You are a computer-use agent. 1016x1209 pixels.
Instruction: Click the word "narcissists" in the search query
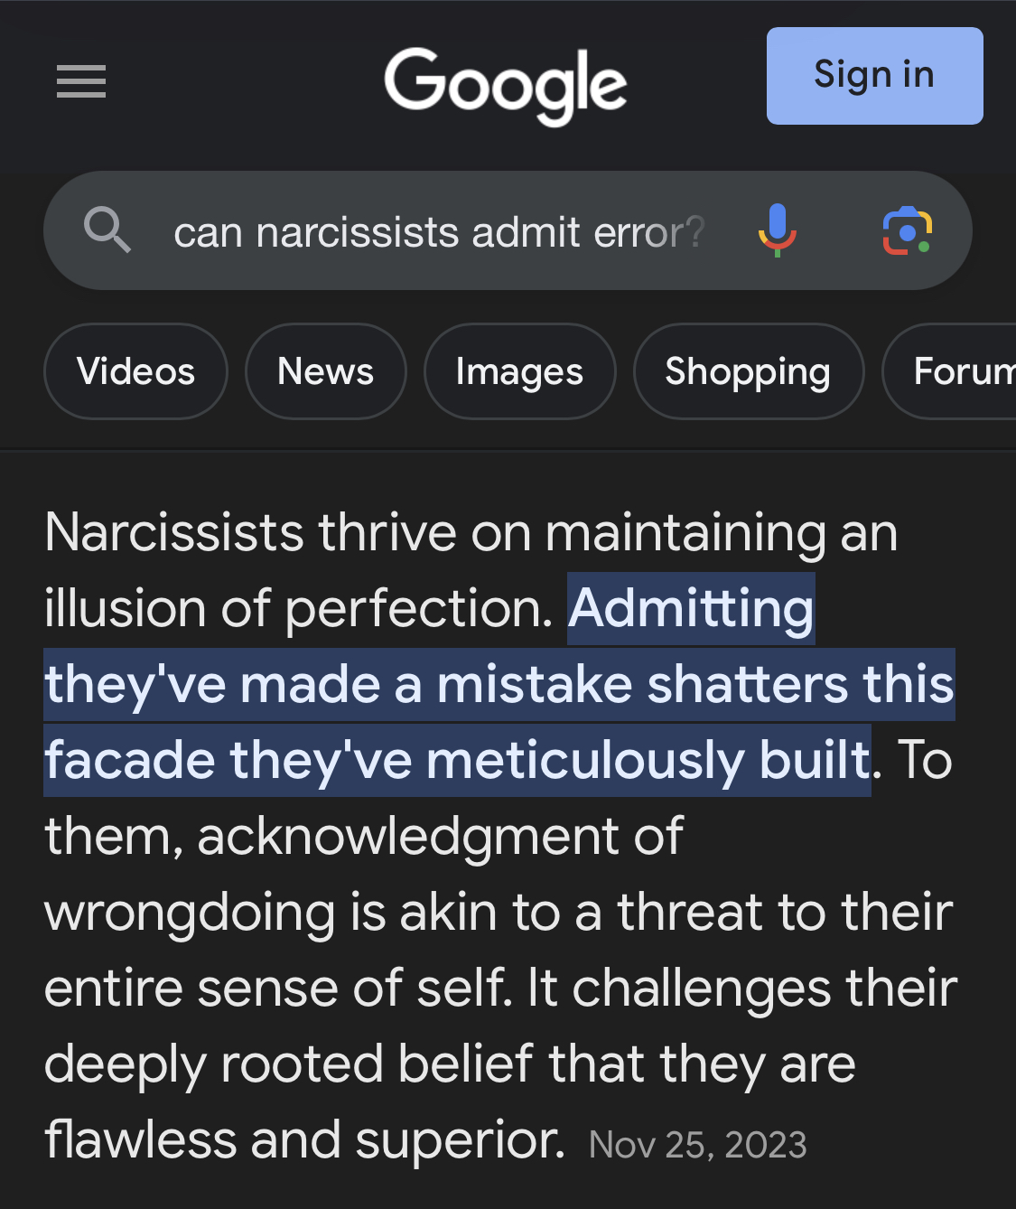coord(358,232)
